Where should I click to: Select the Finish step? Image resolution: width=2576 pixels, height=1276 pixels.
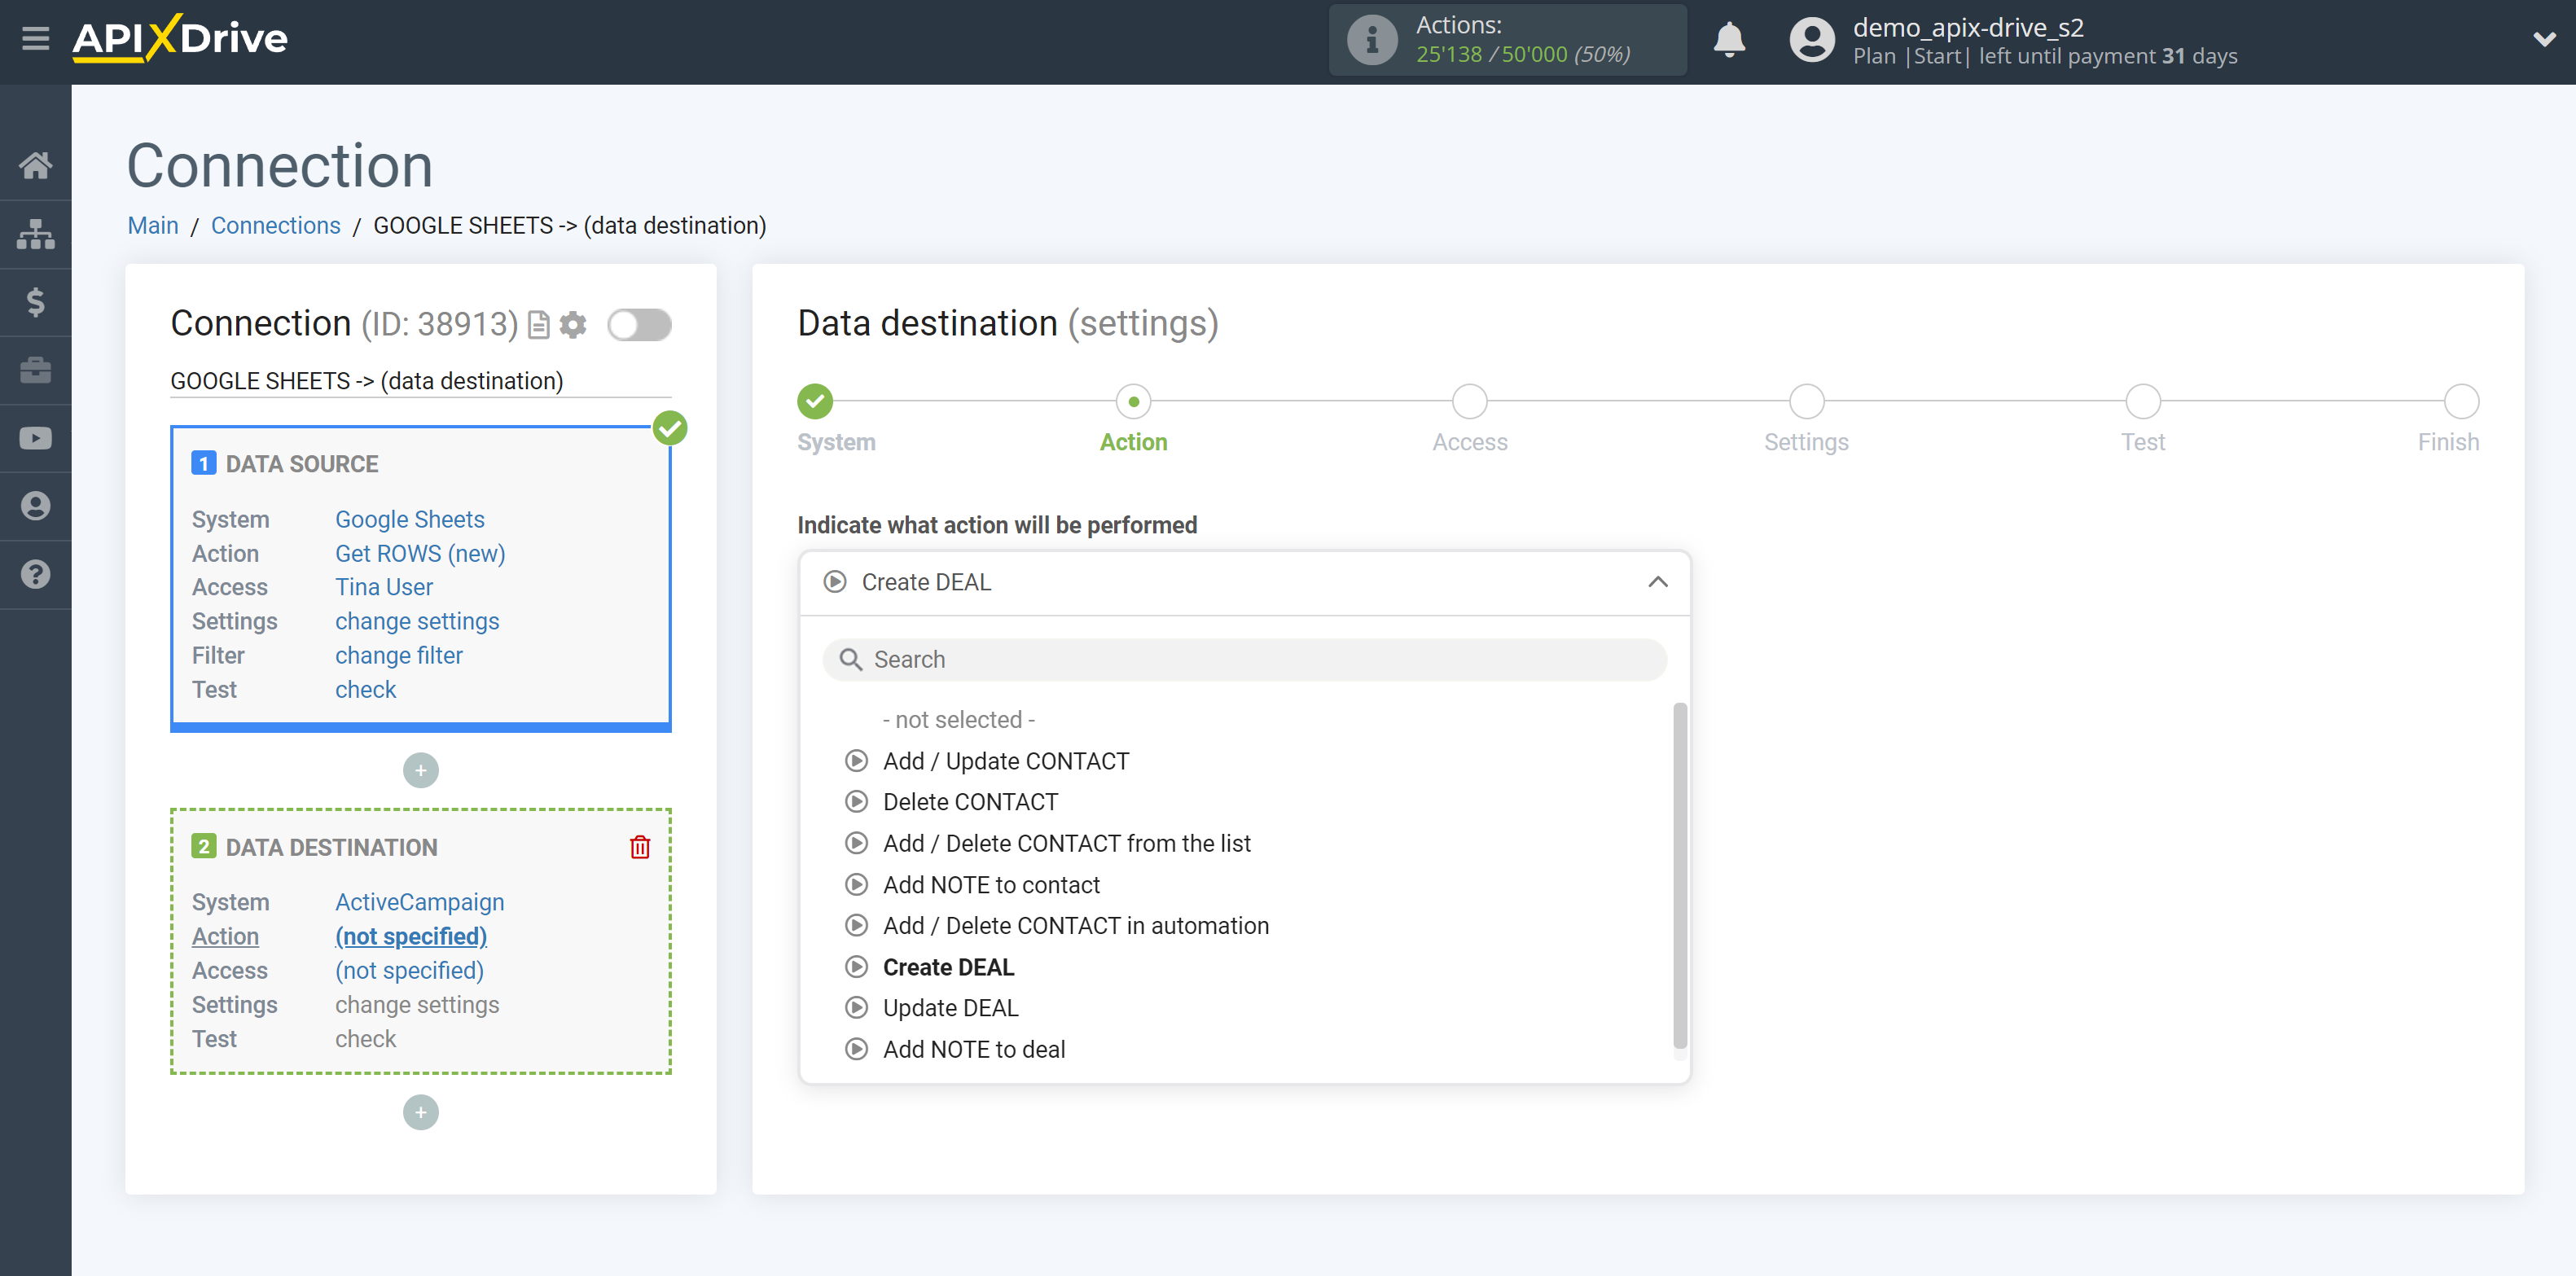coord(2461,401)
